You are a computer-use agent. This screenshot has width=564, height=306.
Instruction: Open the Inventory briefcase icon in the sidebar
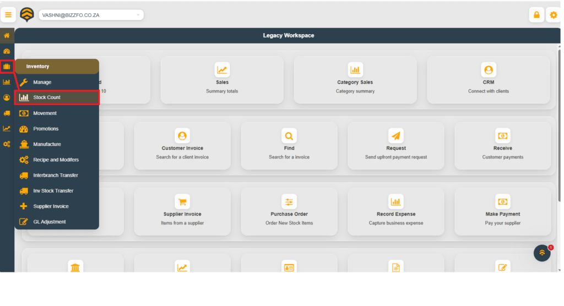pyautogui.click(x=7, y=67)
